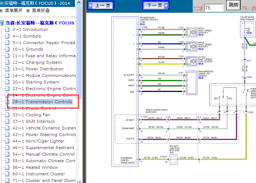This screenshot has height=183, width=256.
Task: Open 13-1 Power Distribution
Action: [38, 69]
